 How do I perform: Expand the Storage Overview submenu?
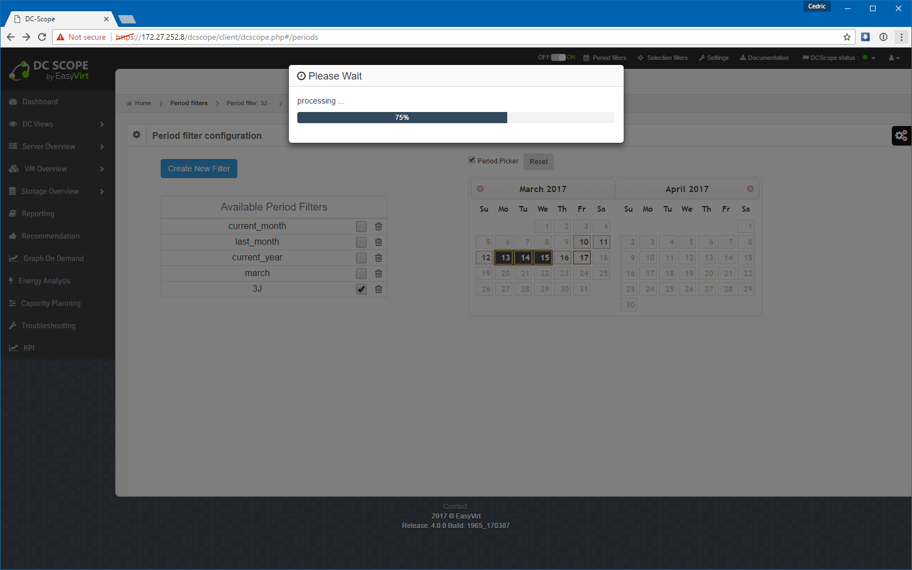(56, 191)
